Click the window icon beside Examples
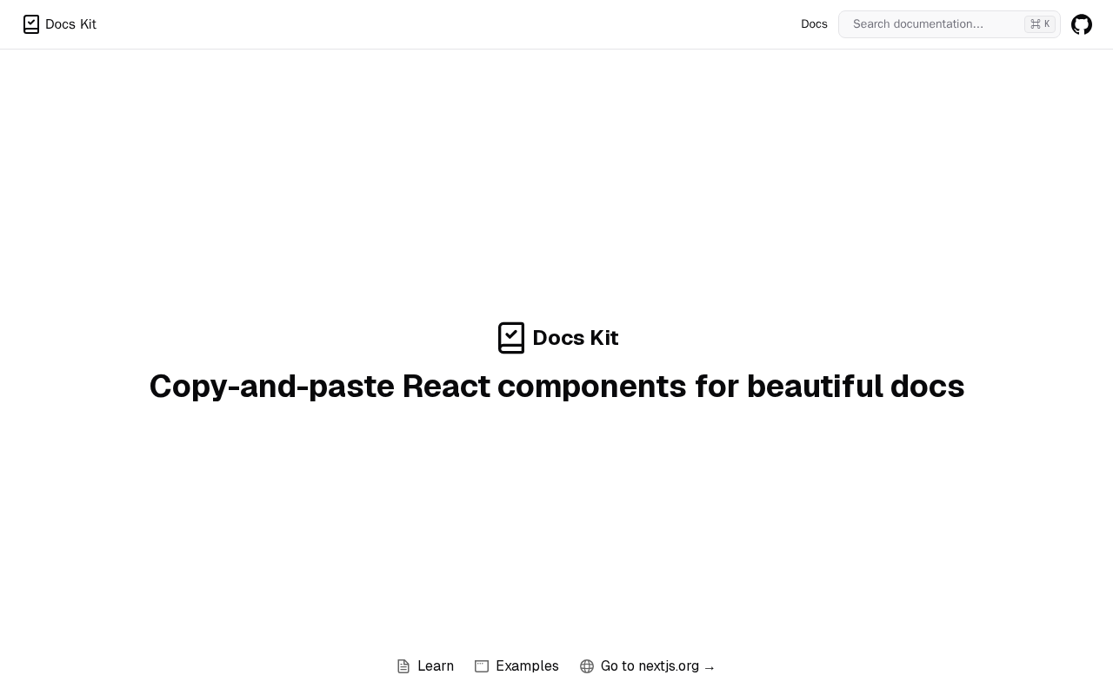 [482, 666]
